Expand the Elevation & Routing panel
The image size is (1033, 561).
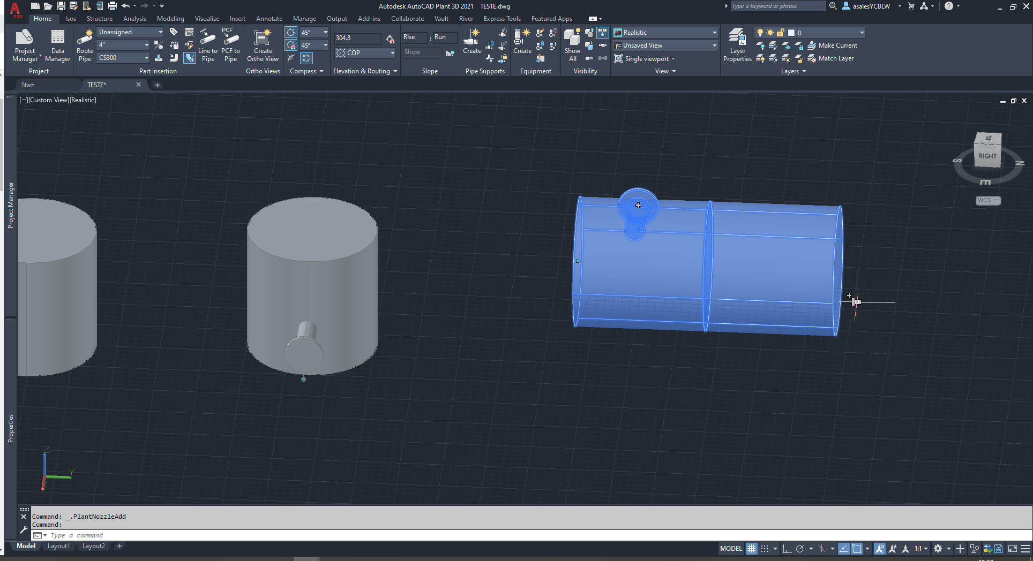tap(365, 71)
